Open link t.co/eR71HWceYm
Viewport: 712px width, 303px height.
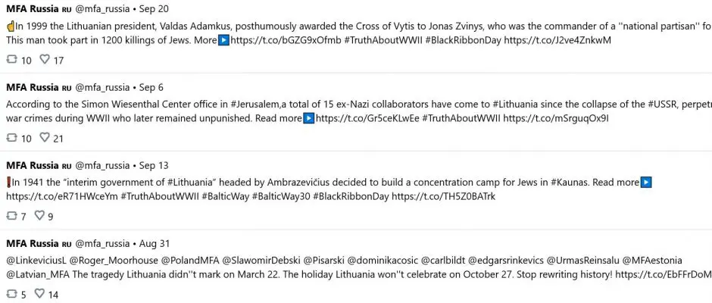point(62,197)
